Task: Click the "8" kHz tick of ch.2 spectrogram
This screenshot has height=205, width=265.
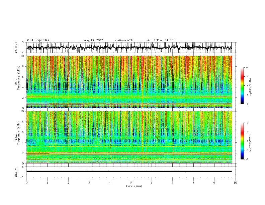Action: tap(23, 122)
